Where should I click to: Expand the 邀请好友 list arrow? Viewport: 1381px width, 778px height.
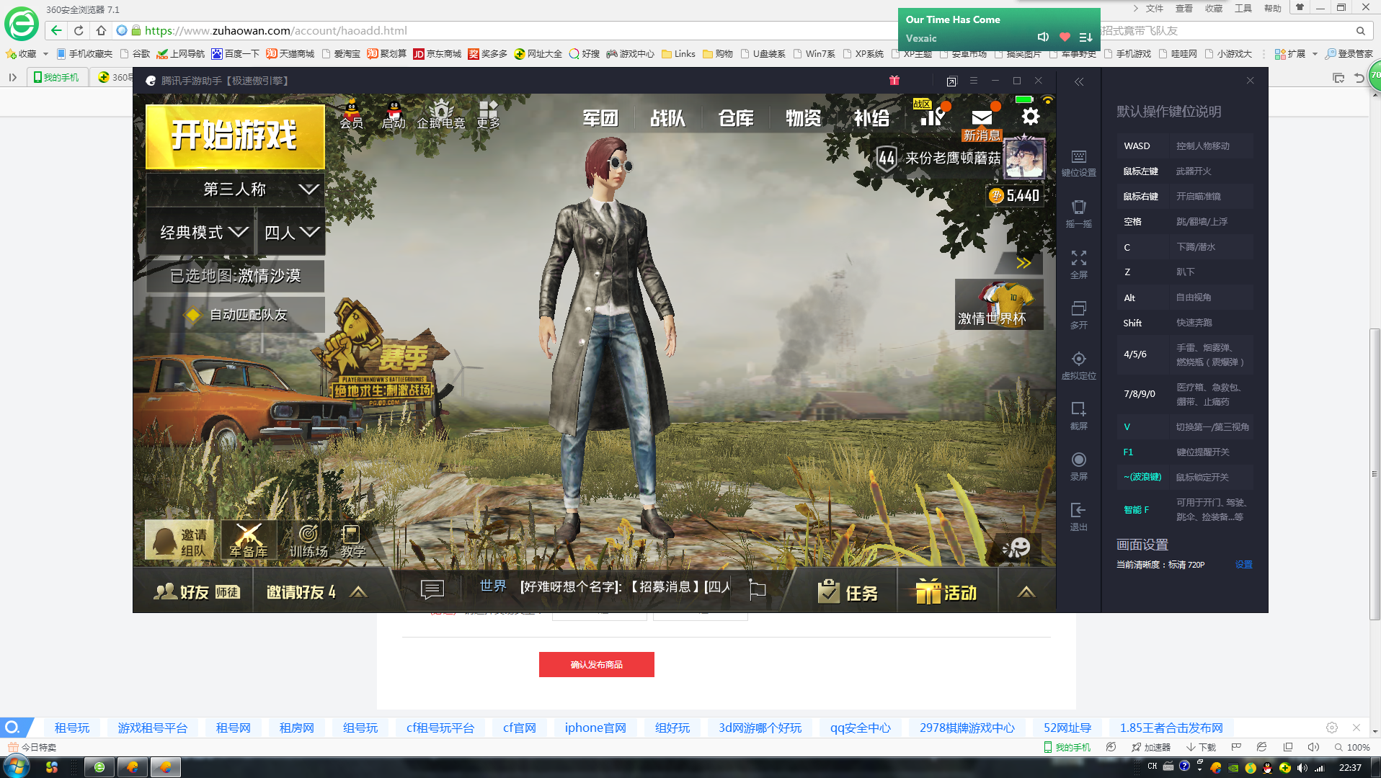(358, 592)
